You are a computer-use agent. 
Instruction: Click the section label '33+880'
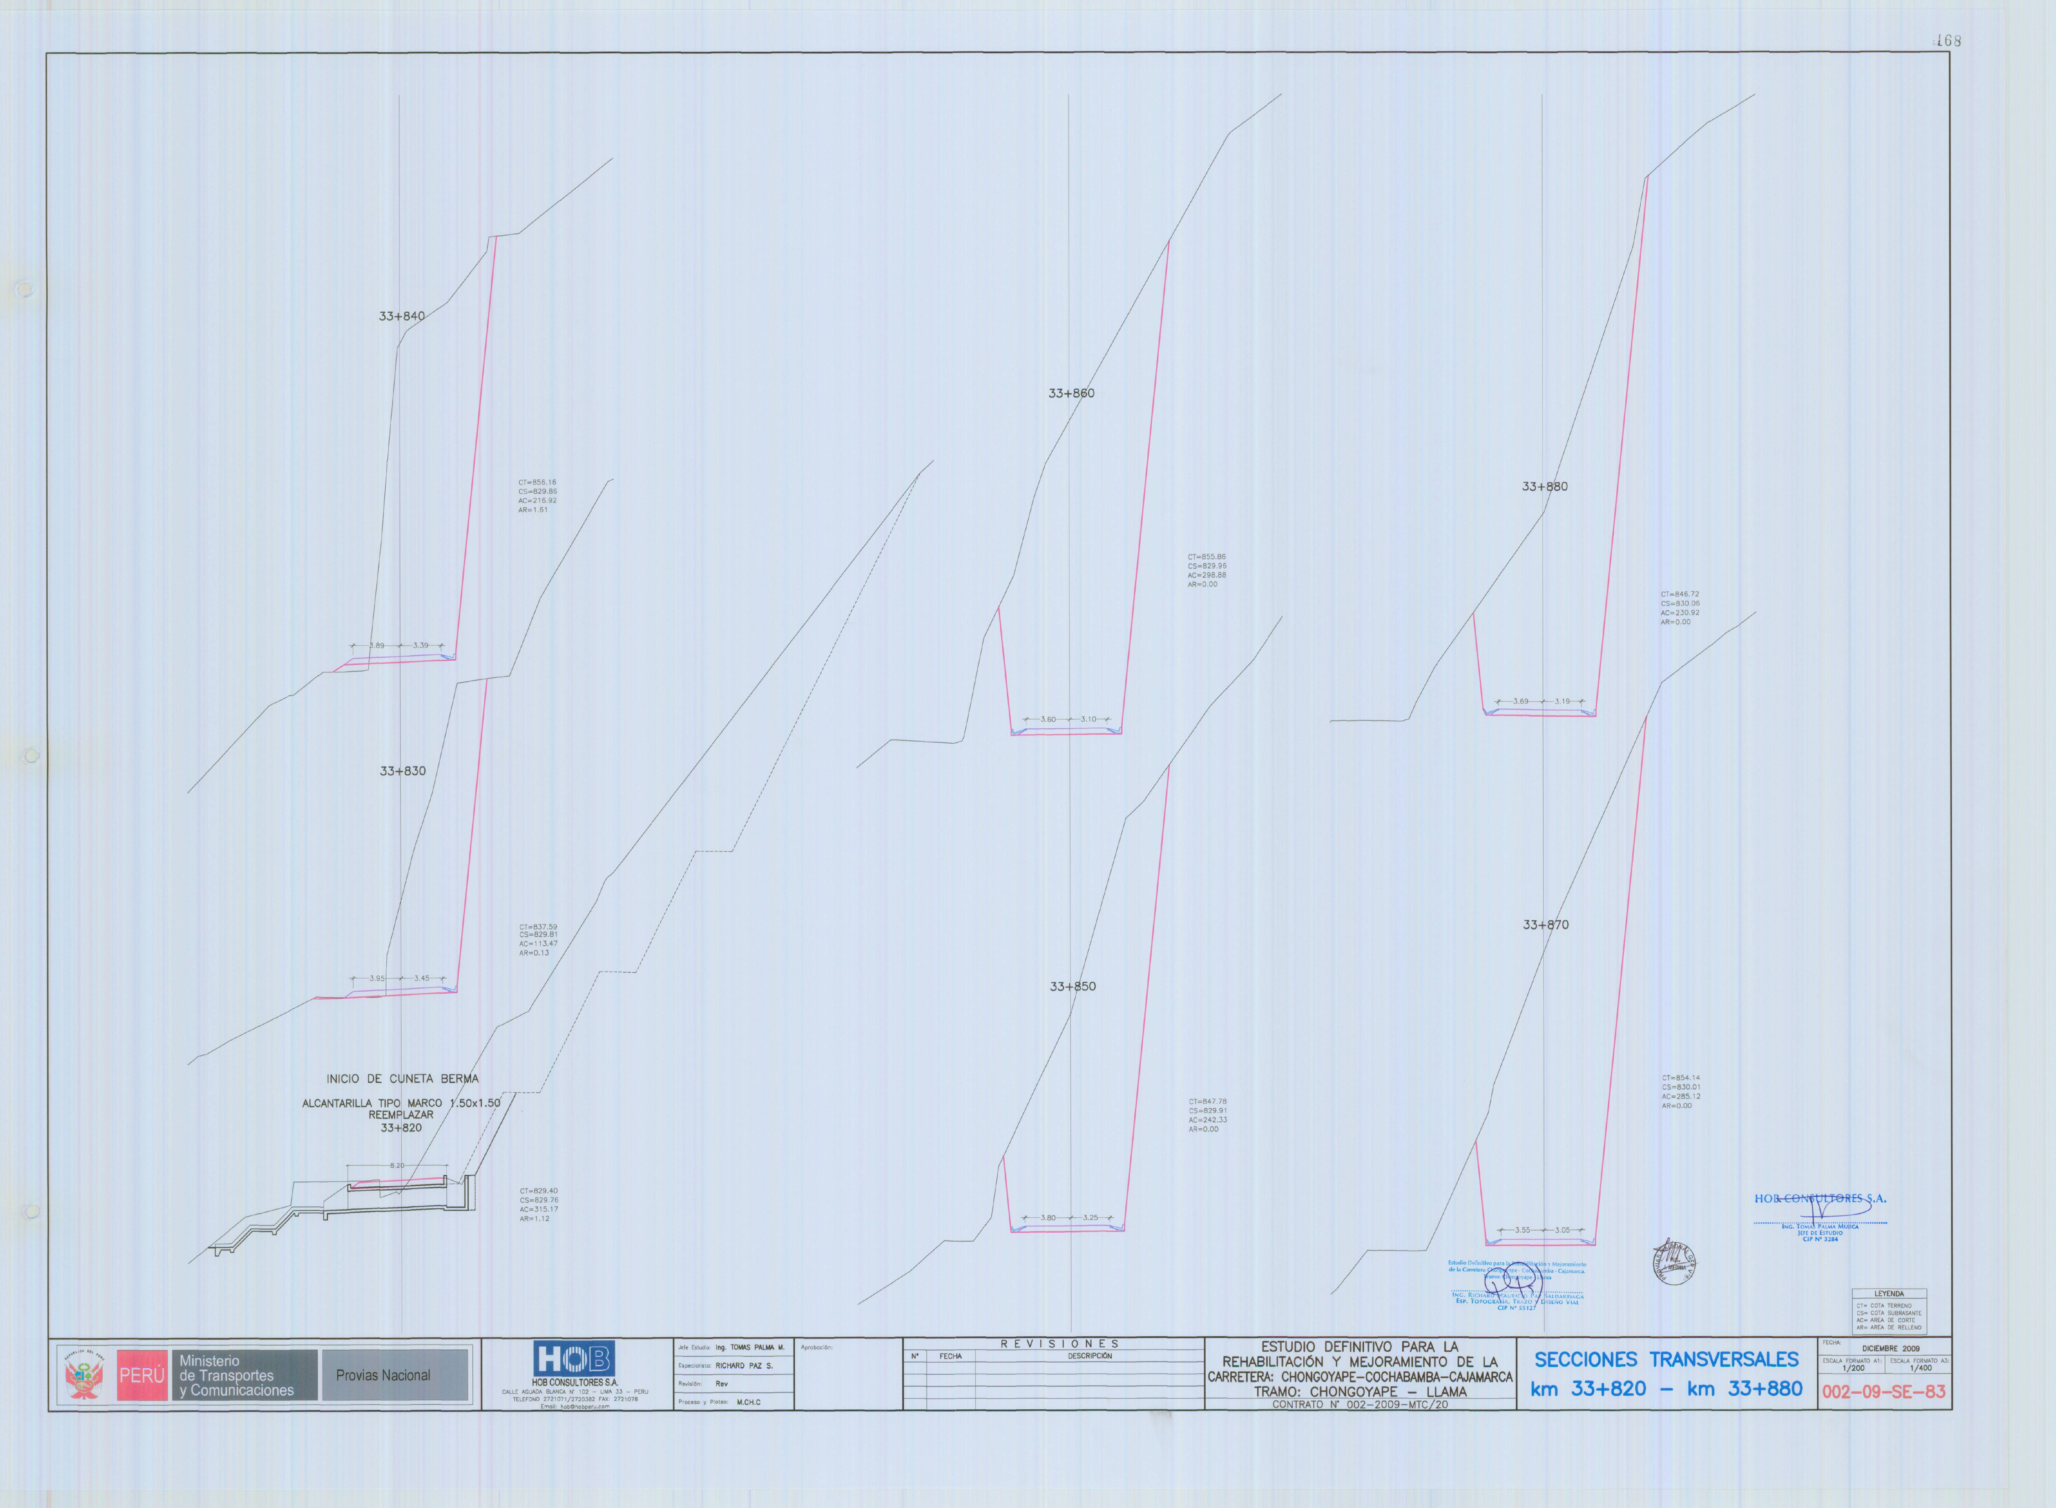pos(1545,487)
